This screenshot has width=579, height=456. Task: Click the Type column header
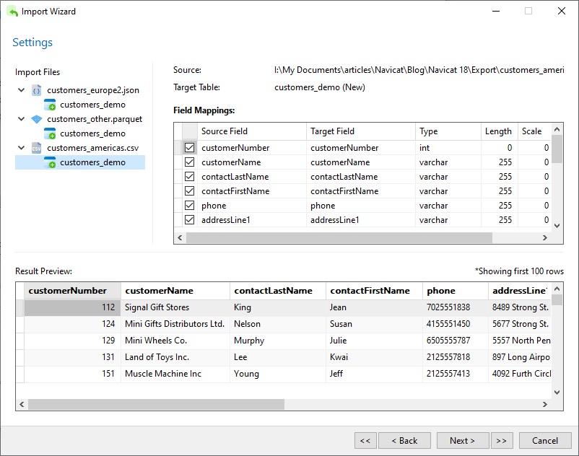pyautogui.click(x=448, y=131)
